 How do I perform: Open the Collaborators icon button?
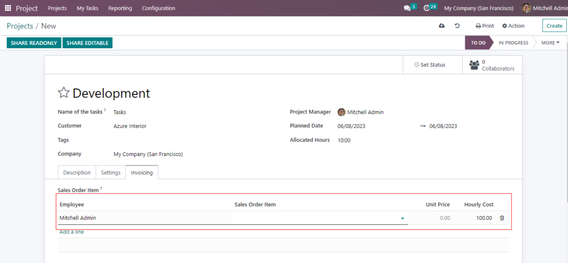point(474,65)
